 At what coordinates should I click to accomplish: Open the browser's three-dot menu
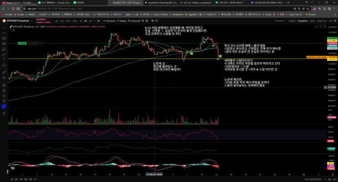coord(334,9)
